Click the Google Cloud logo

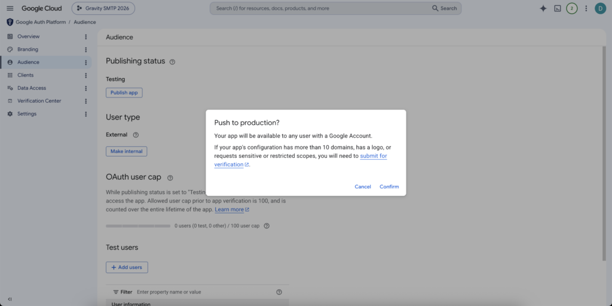tap(41, 8)
